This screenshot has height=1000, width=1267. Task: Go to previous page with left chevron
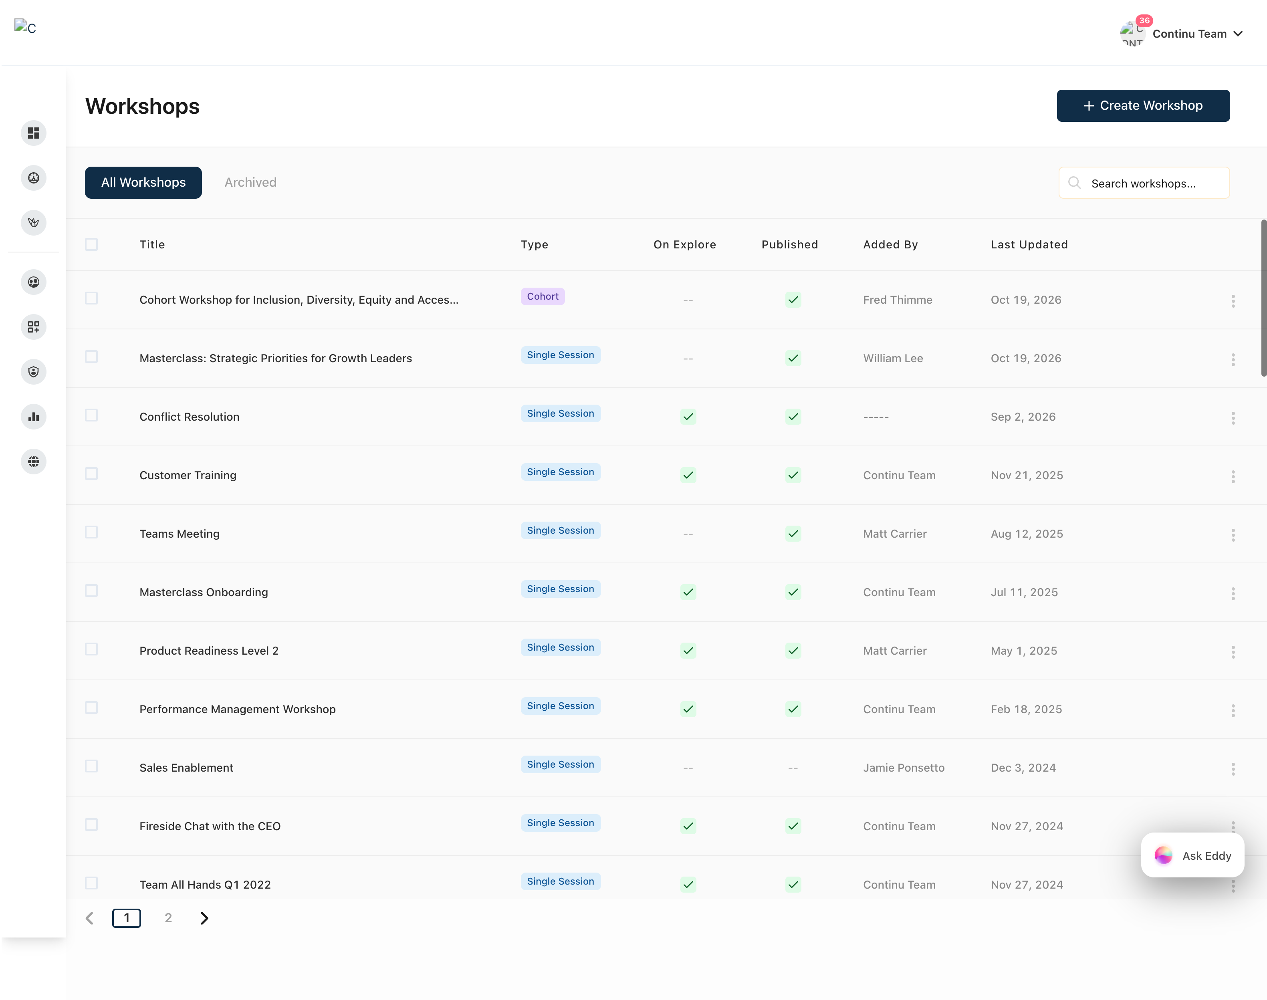[x=90, y=918]
